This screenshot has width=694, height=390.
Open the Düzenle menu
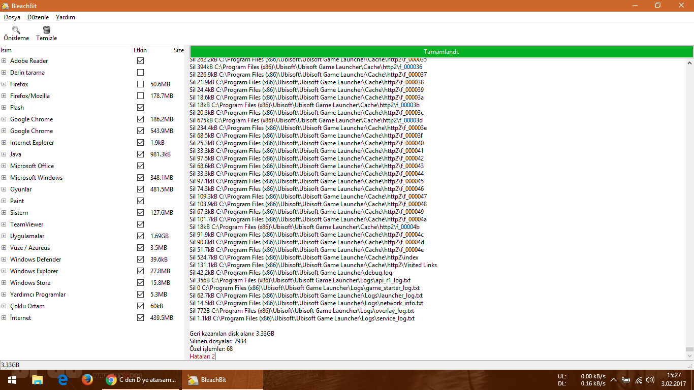(x=38, y=17)
